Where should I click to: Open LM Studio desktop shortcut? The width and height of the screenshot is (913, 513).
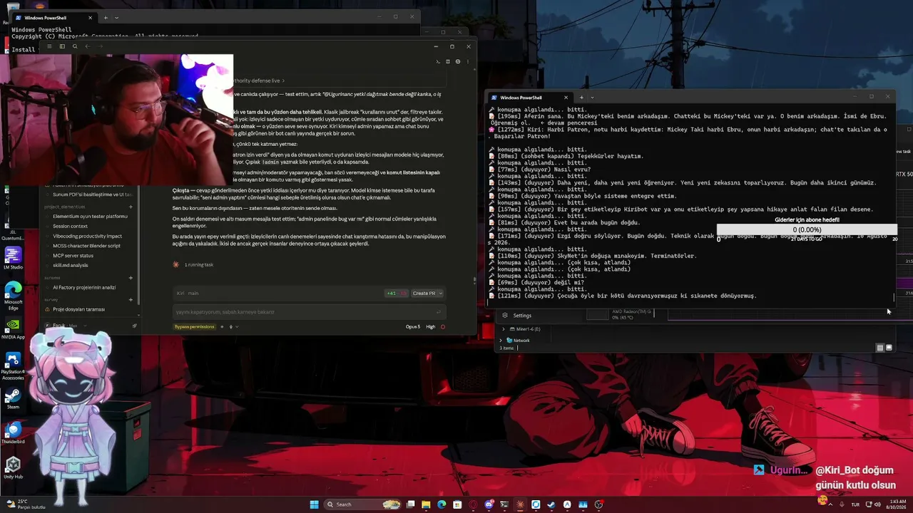click(13, 259)
